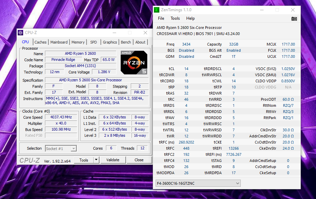This screenshot has width=316, height=199.
Task: Close the ZenTimings window
Action: click(293, 10)
